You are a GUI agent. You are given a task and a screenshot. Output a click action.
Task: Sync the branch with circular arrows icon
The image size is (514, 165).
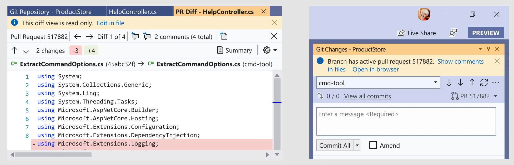(x=484, y=83)
